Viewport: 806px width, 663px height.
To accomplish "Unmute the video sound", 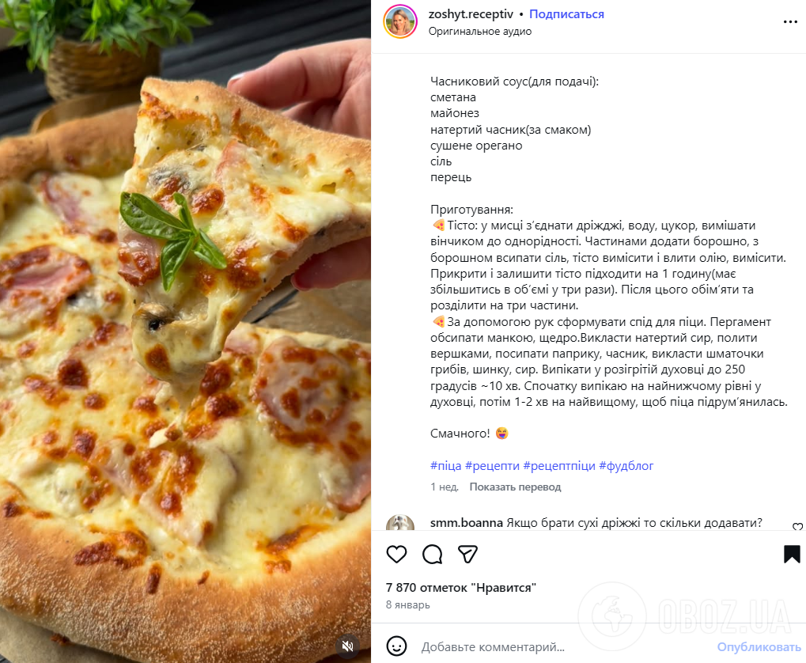I will pos(348,646).
